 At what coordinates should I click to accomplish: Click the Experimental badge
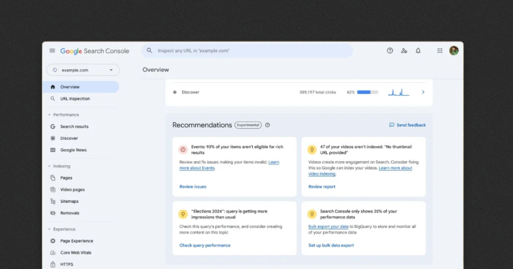(x=248, y=125)
